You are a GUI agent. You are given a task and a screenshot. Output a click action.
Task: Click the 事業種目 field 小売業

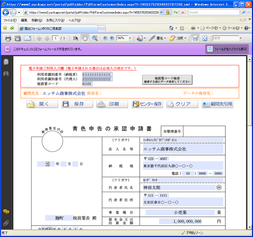click(x=180, y=212)
